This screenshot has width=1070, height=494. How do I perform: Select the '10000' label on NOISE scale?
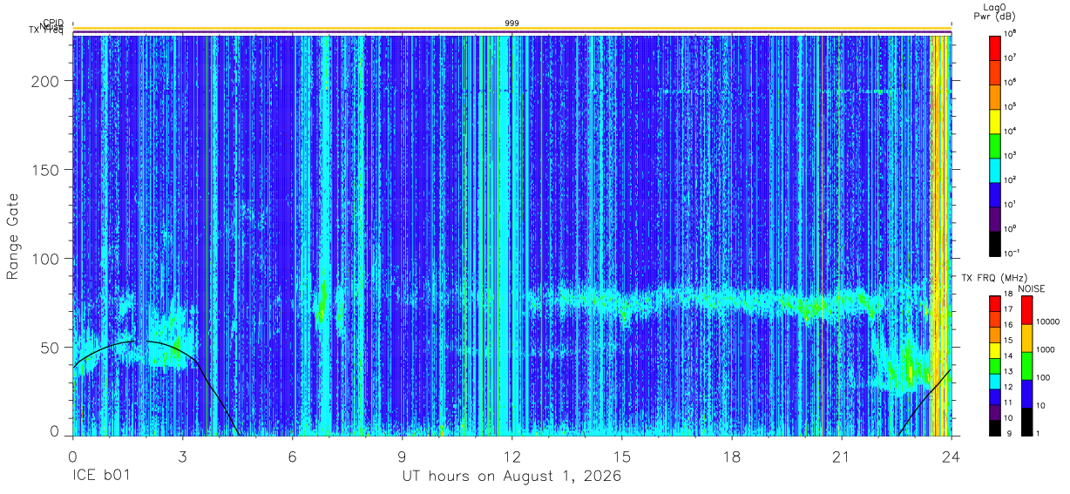pos(1046,321)
